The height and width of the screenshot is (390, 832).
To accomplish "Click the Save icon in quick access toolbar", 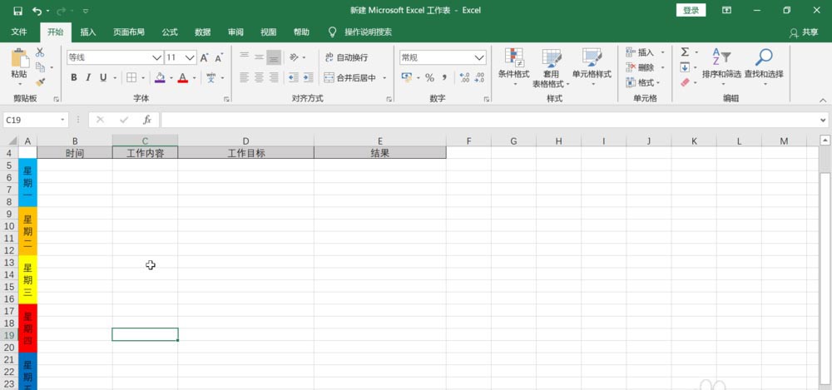I will click(17, 11).
